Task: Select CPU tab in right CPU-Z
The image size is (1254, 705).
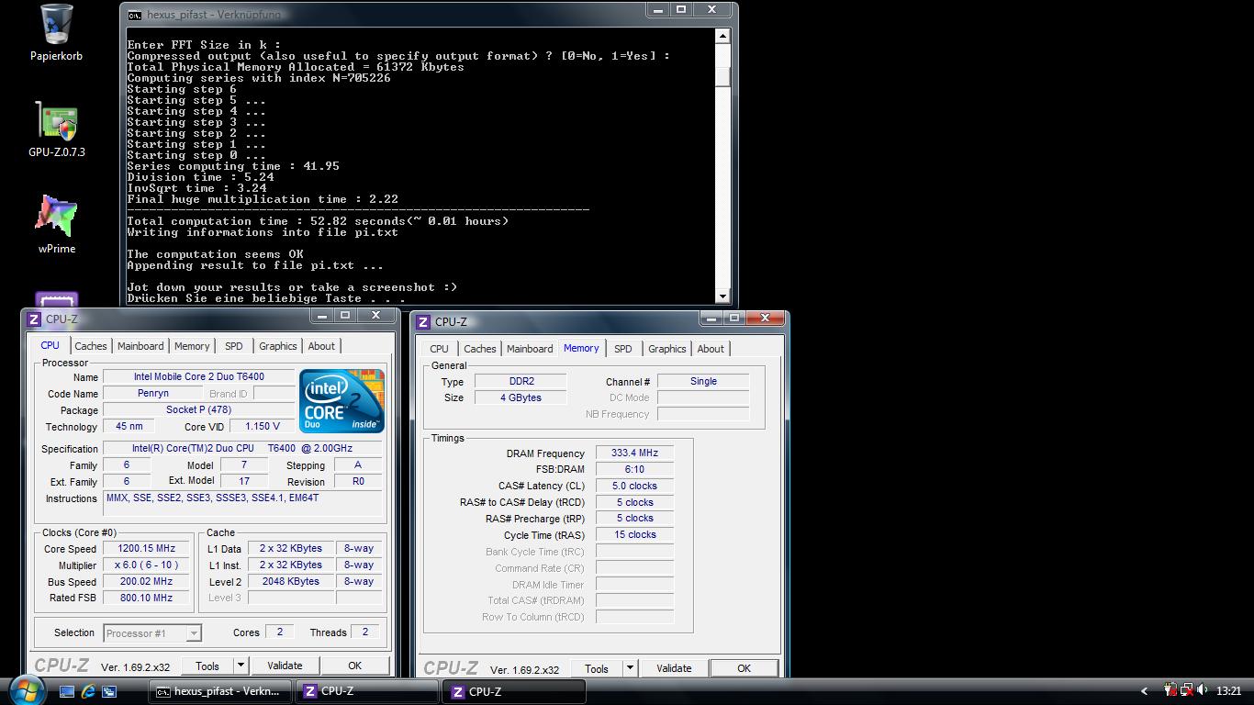Action: click(439, 349)
